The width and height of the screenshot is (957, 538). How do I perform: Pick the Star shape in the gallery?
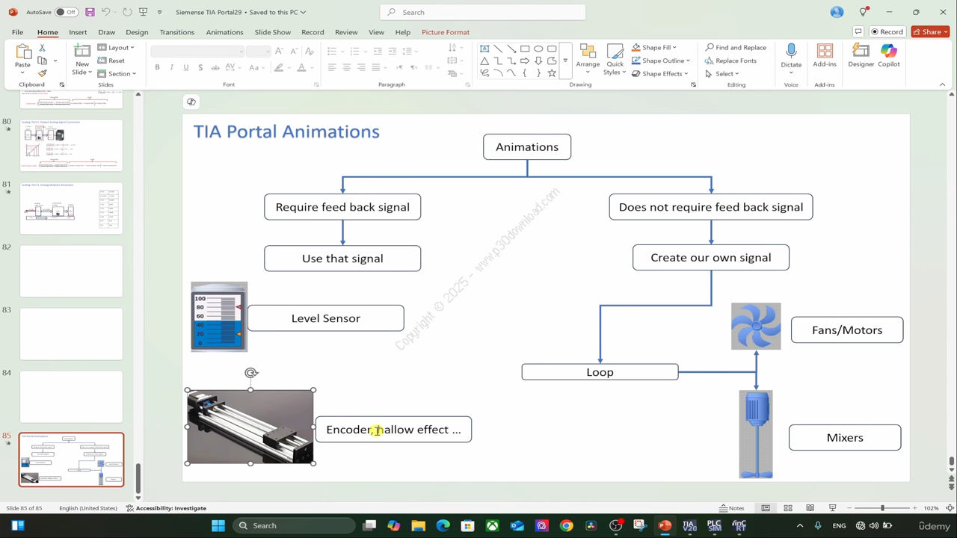click(x=552, y=73)
